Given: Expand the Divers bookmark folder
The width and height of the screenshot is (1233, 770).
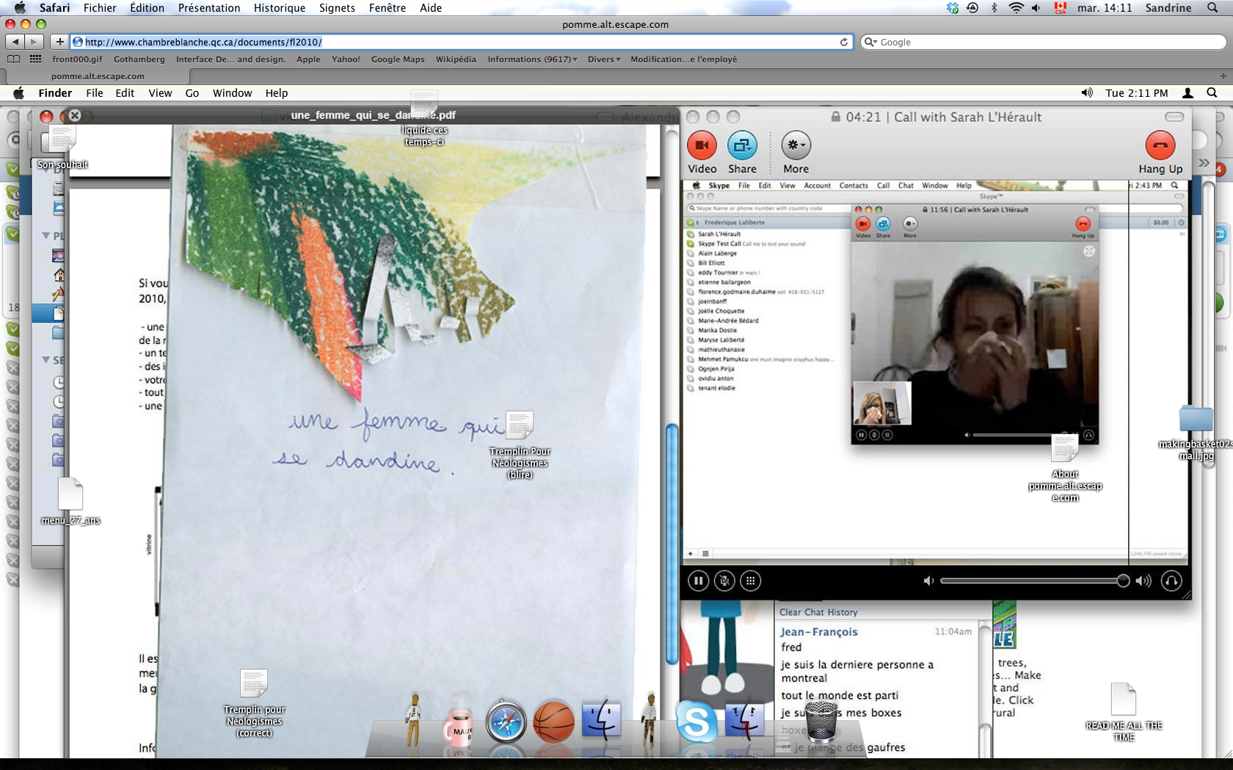Looking at the screenshot, I should tap(604, 59).
